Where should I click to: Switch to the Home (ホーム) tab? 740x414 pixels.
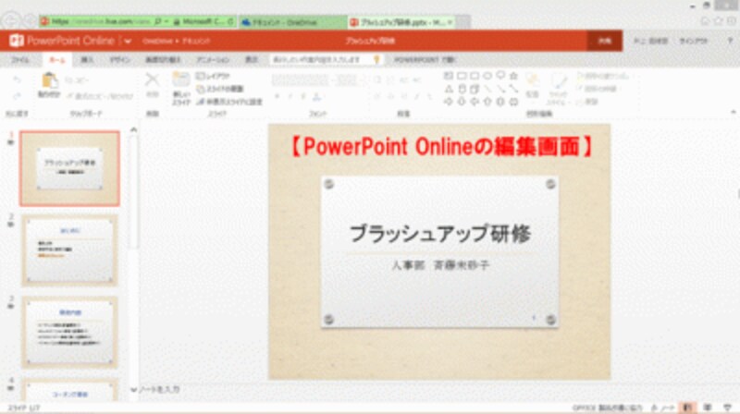click(x=57, y=60)
